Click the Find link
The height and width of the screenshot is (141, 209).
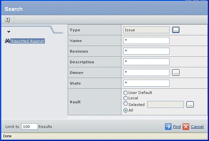click(177, 127)
